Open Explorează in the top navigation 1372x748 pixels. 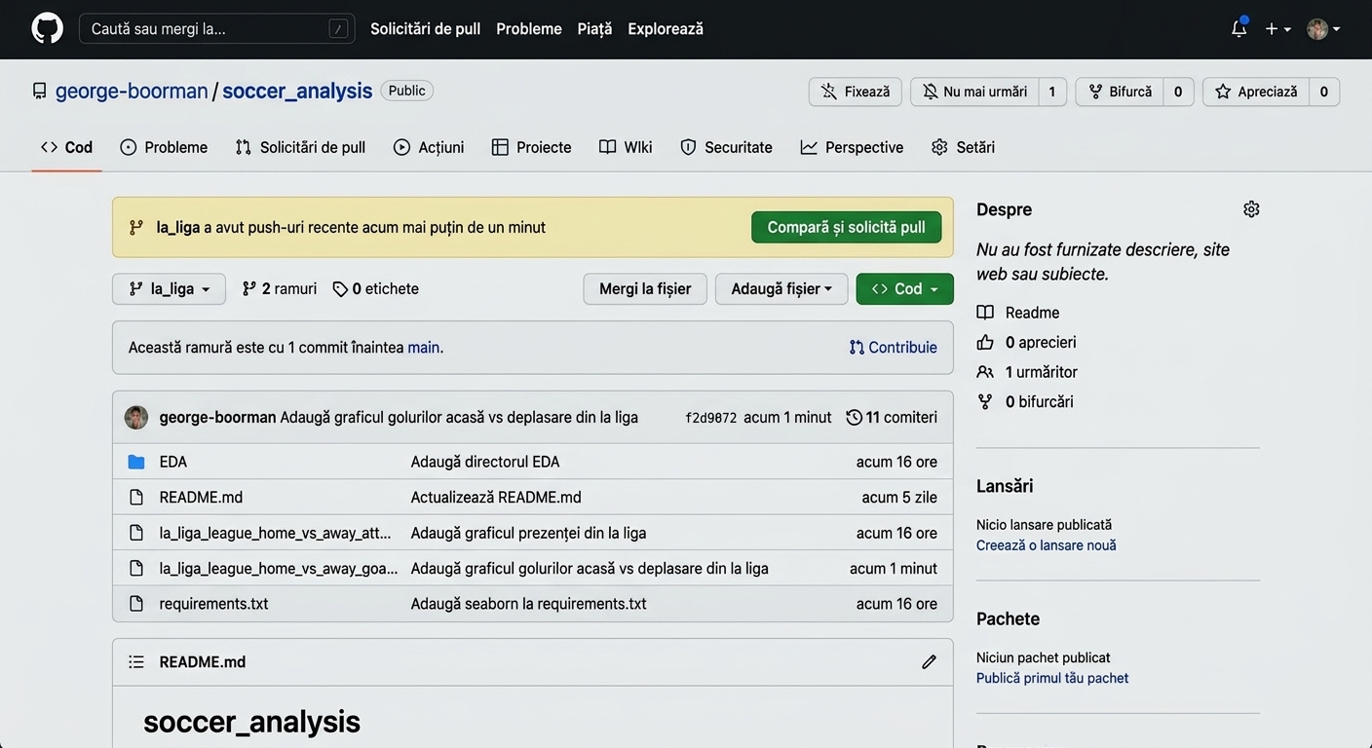pyautogui.click(x=666, y=29)
